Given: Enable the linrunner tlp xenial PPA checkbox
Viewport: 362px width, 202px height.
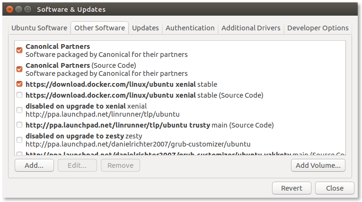Looking at the screenshot, I should pyautogui.click(x=19, y=110).
